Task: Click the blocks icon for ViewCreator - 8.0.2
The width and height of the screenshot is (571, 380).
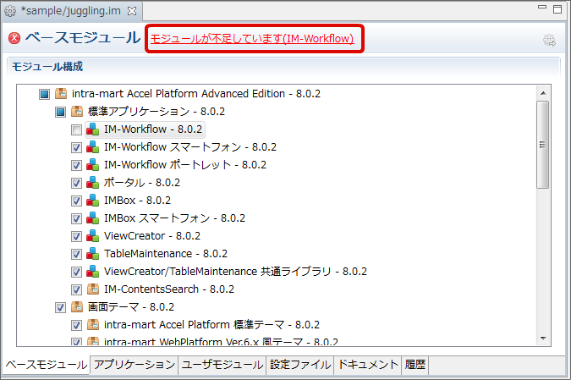Action: [x=93, y=236]
